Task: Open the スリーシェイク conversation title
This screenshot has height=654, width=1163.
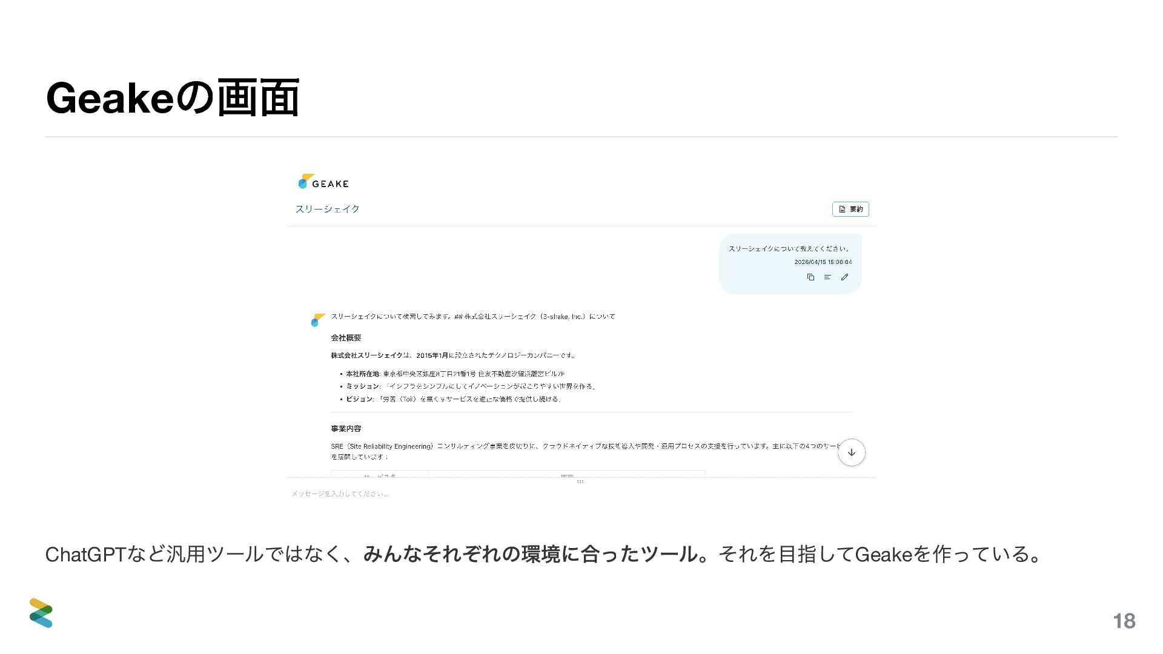Action: pyautogui.click(x=327, y=209)
